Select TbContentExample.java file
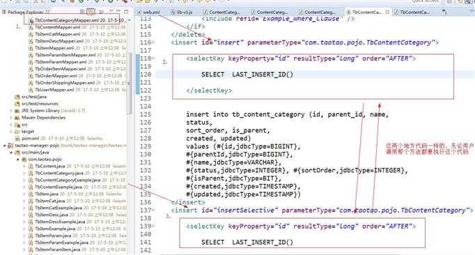Viewport: 475px width, 255px height. coord(59,187)
